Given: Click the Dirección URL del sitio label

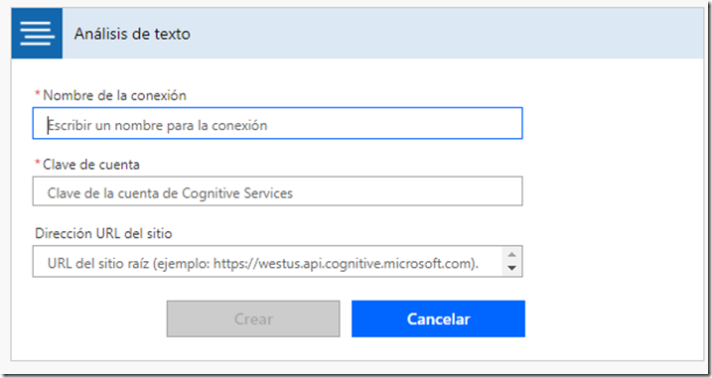Looking at the screenshot, I should coord(103,233).
